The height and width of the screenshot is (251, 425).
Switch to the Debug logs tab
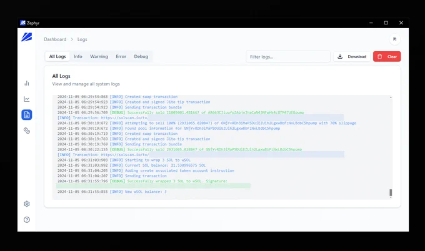point(141,57)
